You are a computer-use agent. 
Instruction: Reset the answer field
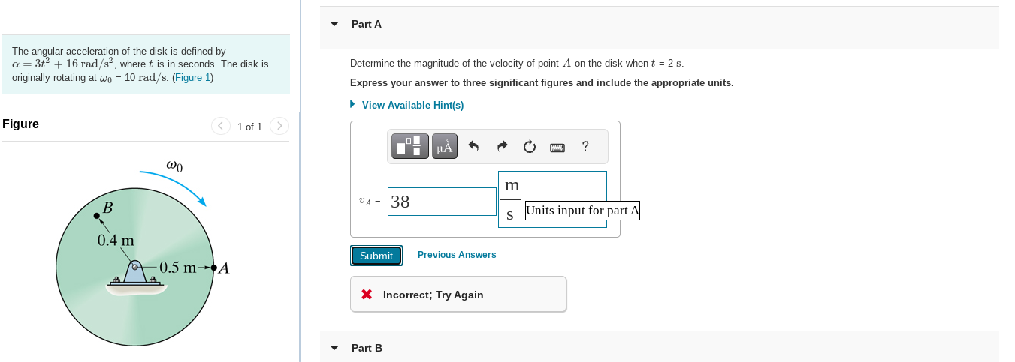[530, 147]
